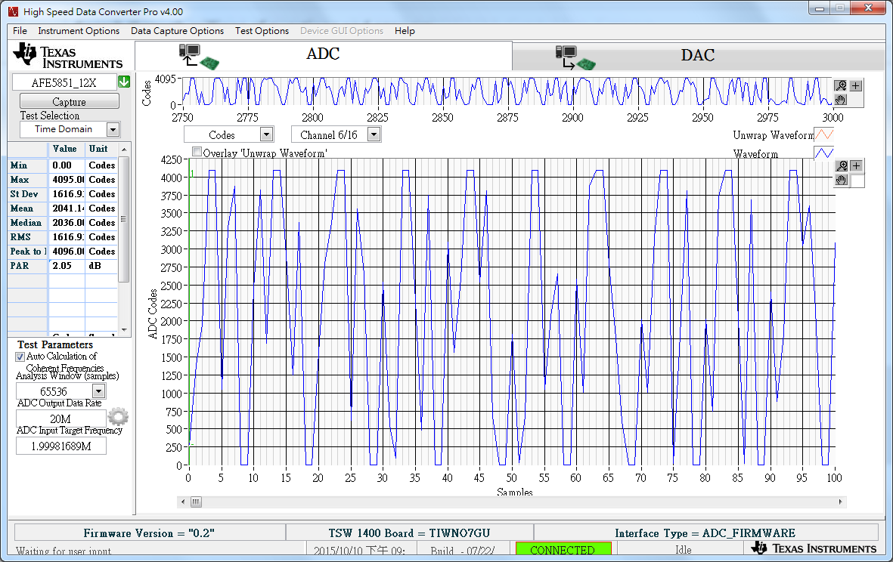This screenshot has height=562, width=893.
Task: Open the Test Selection Time Domain dropdown
Action: (113, 130)
